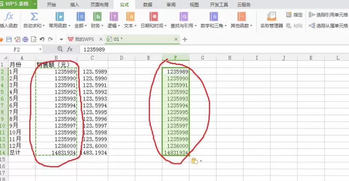Click the Text (文本) functions icon
The image size is (349, 181).
pos(130,16)
